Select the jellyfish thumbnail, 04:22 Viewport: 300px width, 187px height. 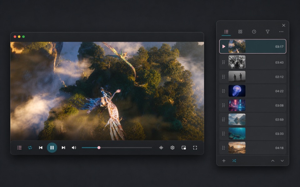(x=237, y=91)
